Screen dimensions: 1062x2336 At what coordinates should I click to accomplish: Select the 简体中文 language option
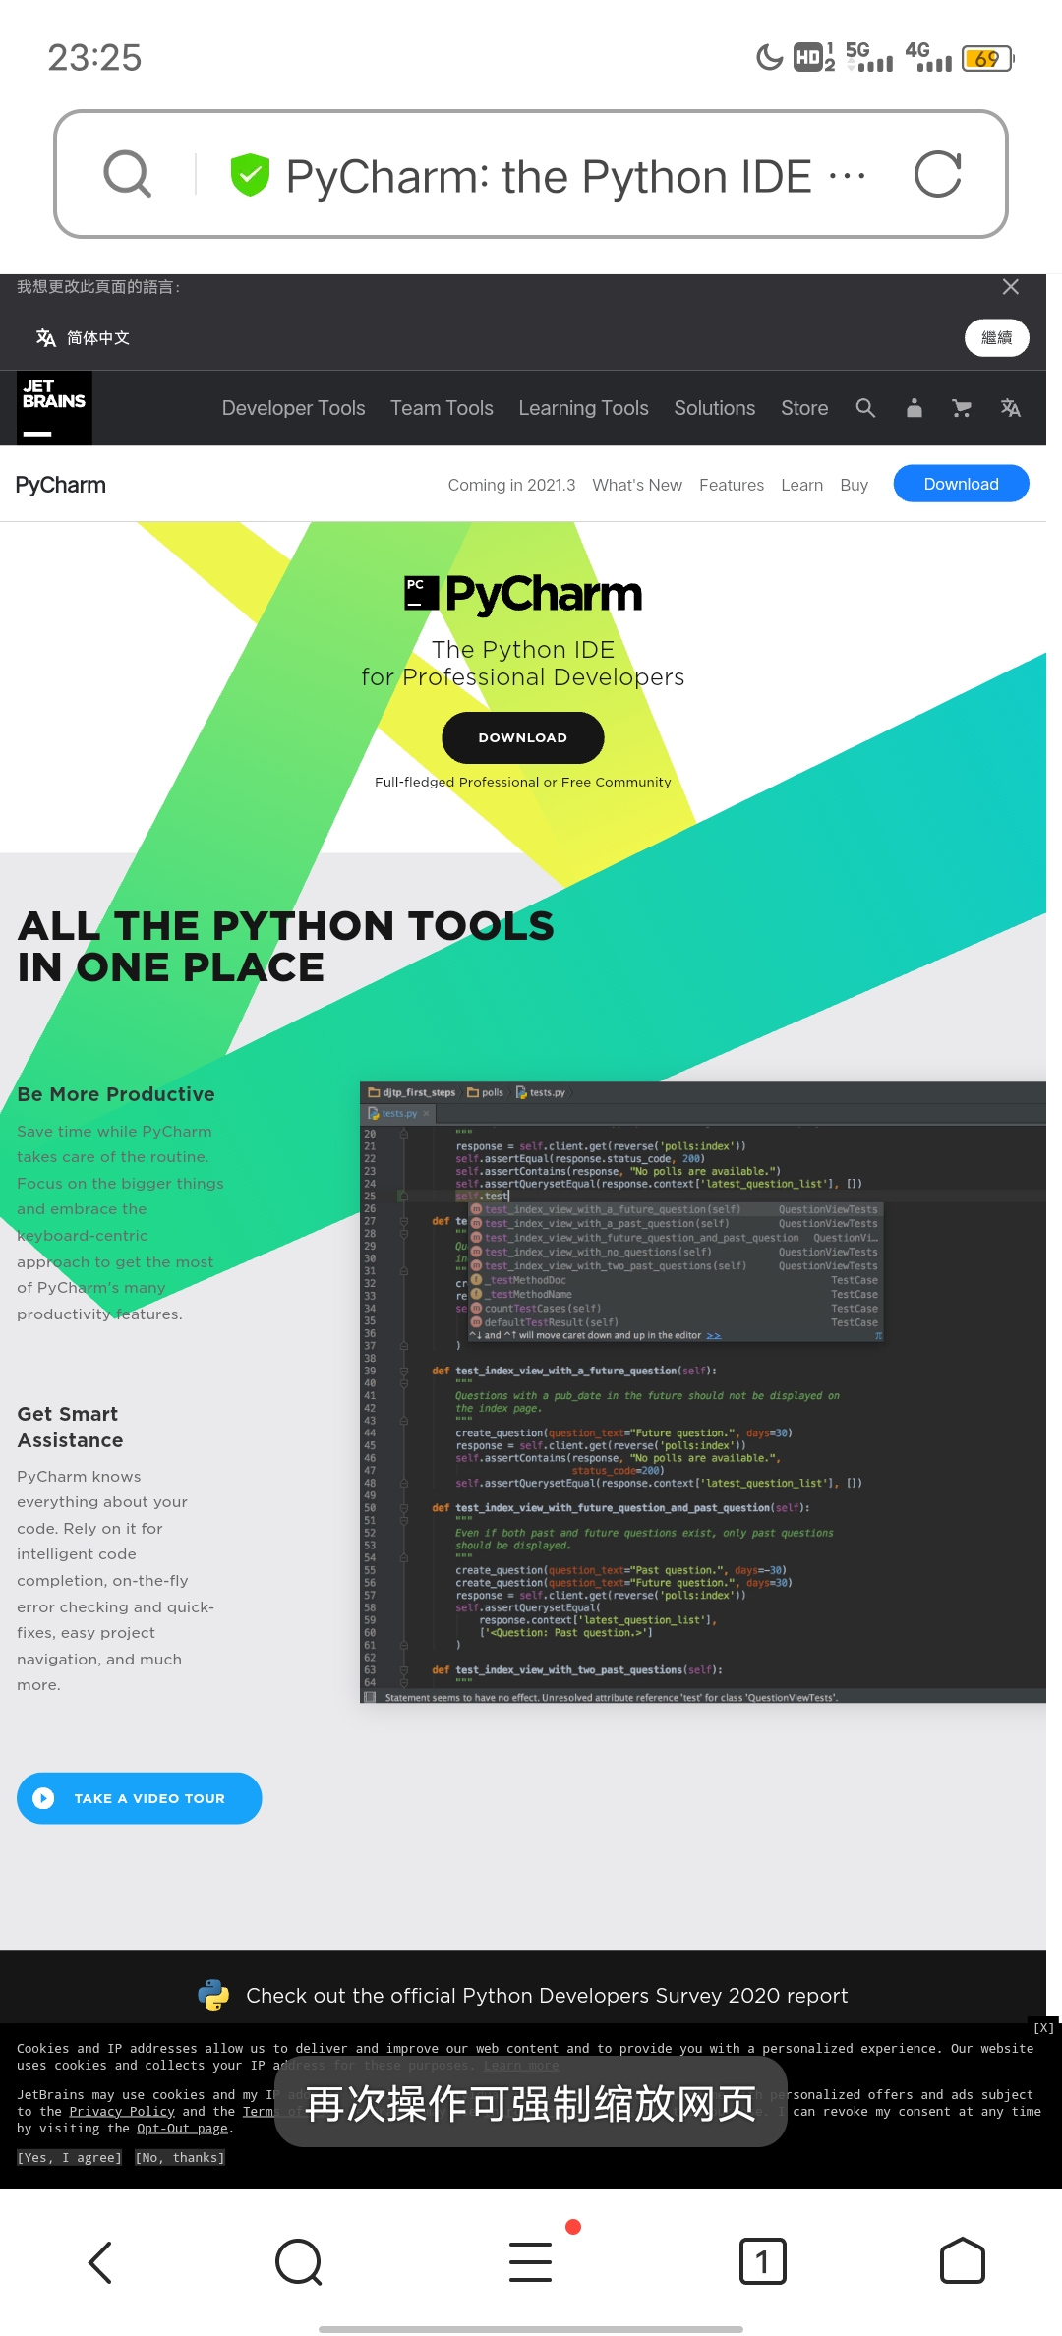point(84,338)
